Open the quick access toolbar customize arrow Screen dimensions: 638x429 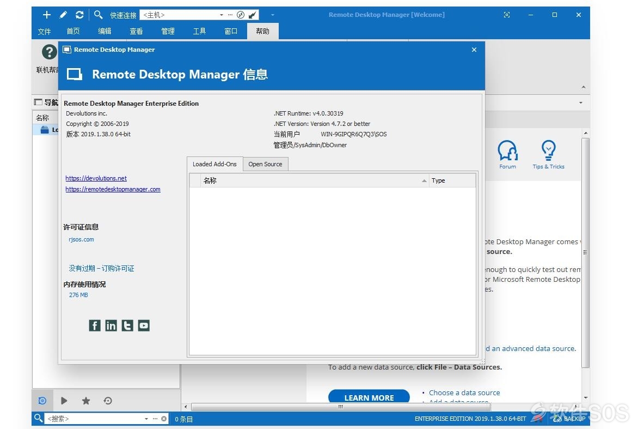[273, 15]
